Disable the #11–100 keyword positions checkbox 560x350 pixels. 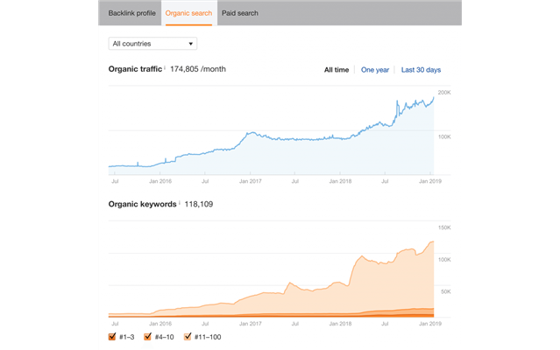click(188, 336)
